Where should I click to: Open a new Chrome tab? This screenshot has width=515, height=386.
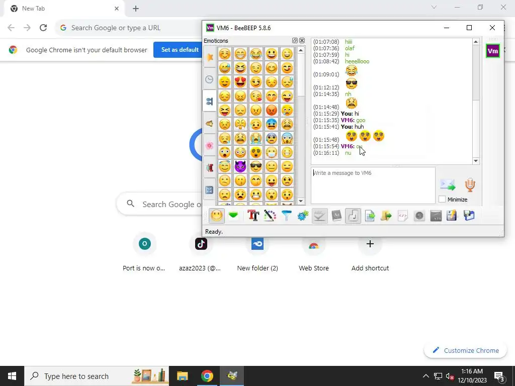tap(136, 9)
